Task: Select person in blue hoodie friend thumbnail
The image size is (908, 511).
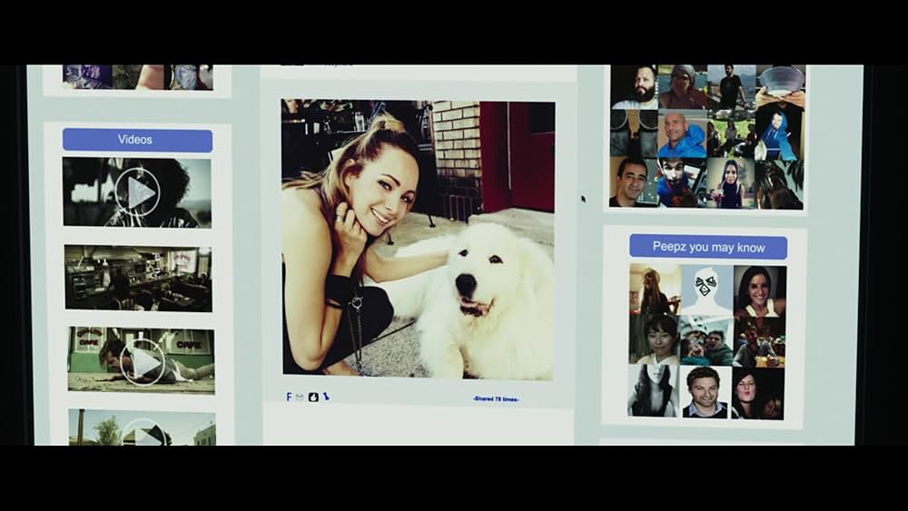Action: (779, 134)
